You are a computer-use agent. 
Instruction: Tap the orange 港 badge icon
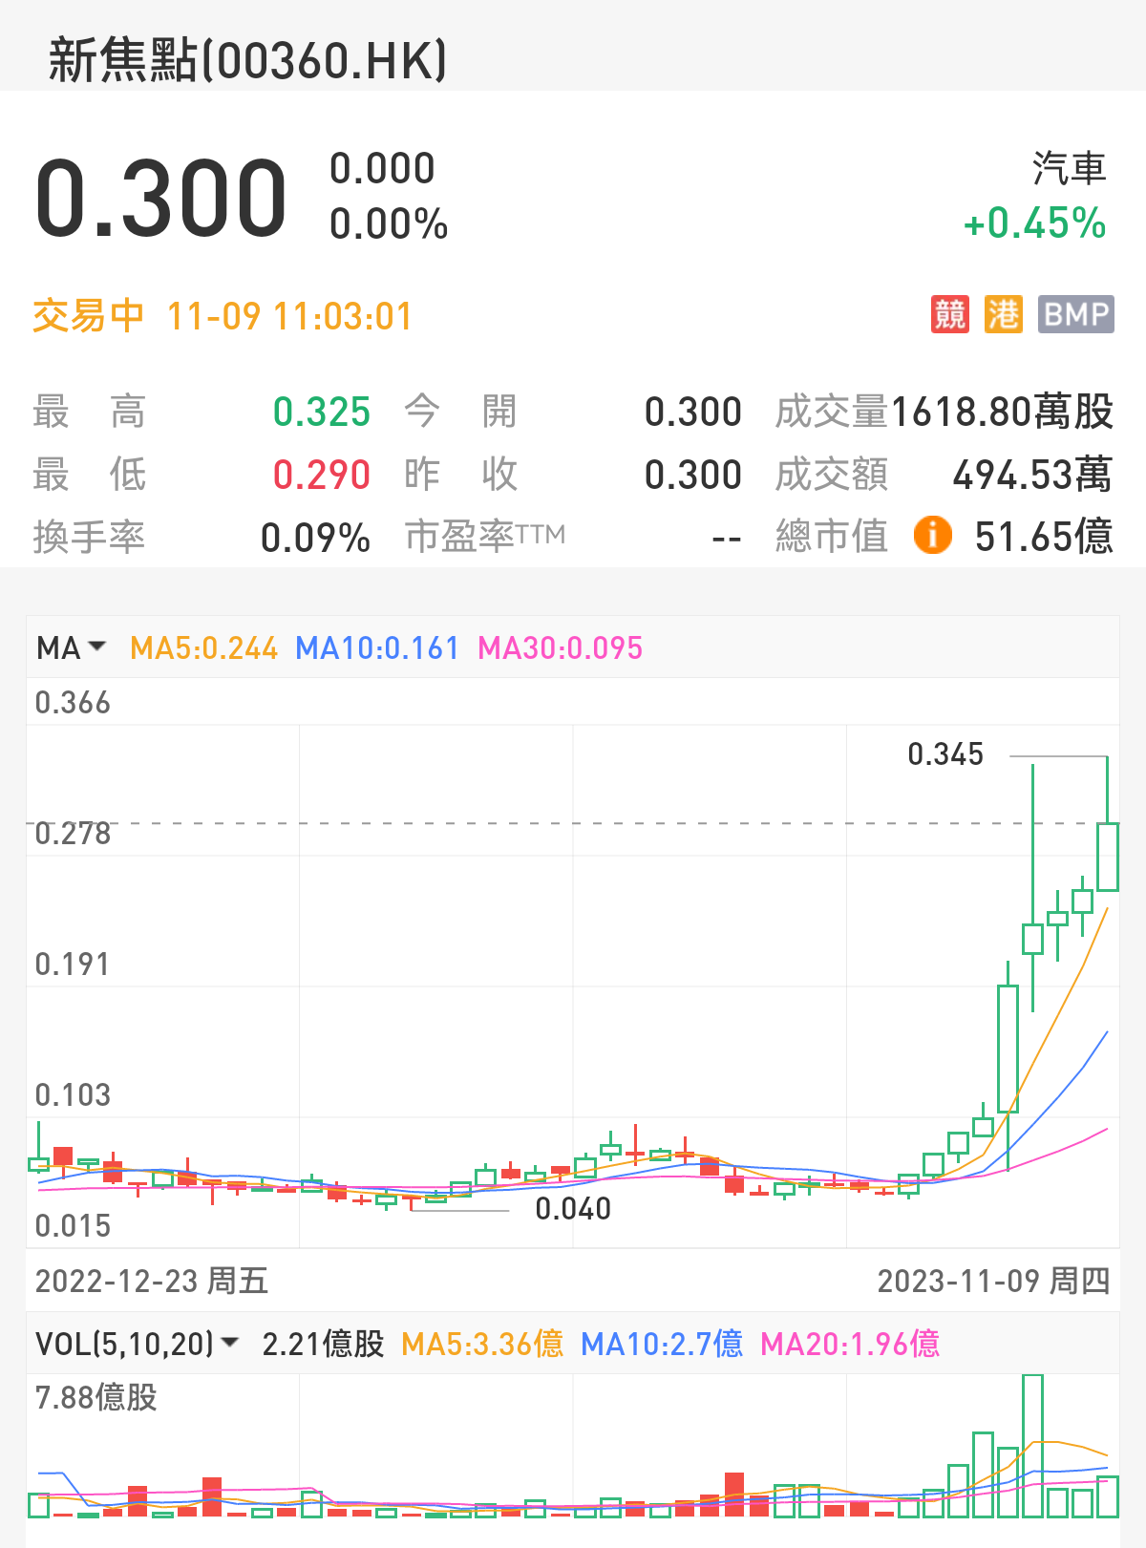click(x=1004, y=314)
